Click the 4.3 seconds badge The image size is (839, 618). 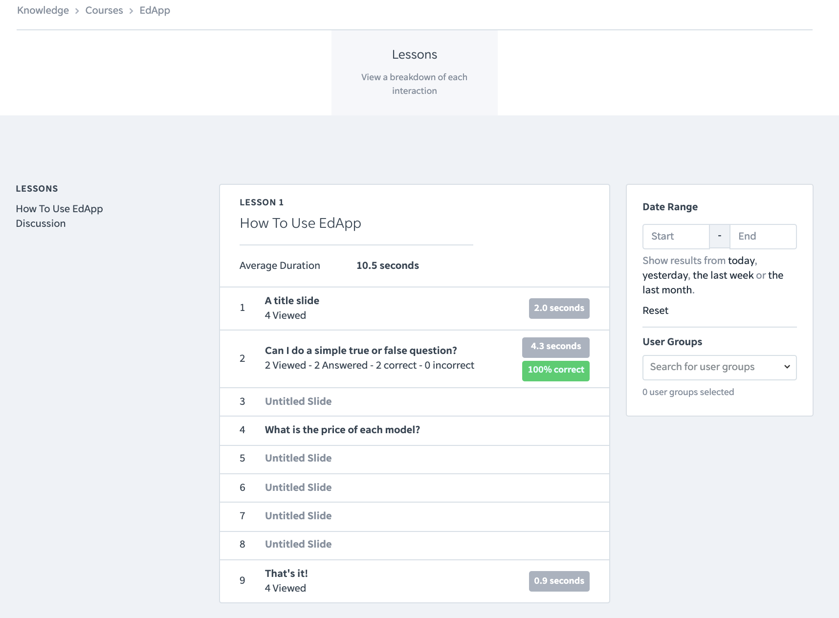pyautogui.click(x=556, y=347)
